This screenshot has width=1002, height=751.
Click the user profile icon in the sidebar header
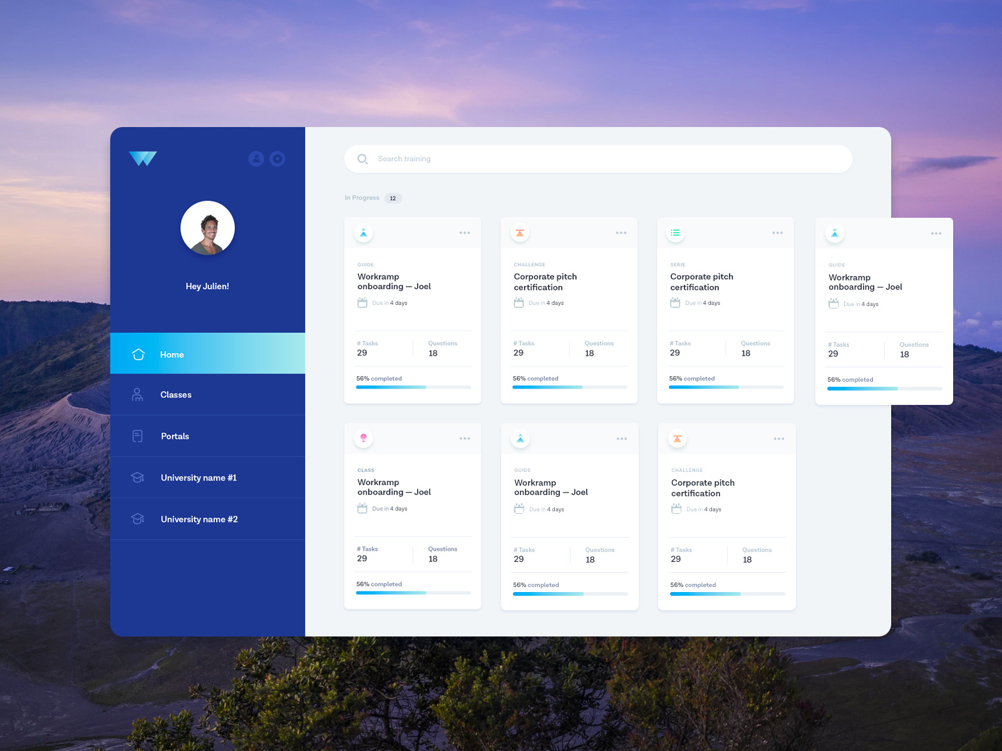tap(256, 158)
